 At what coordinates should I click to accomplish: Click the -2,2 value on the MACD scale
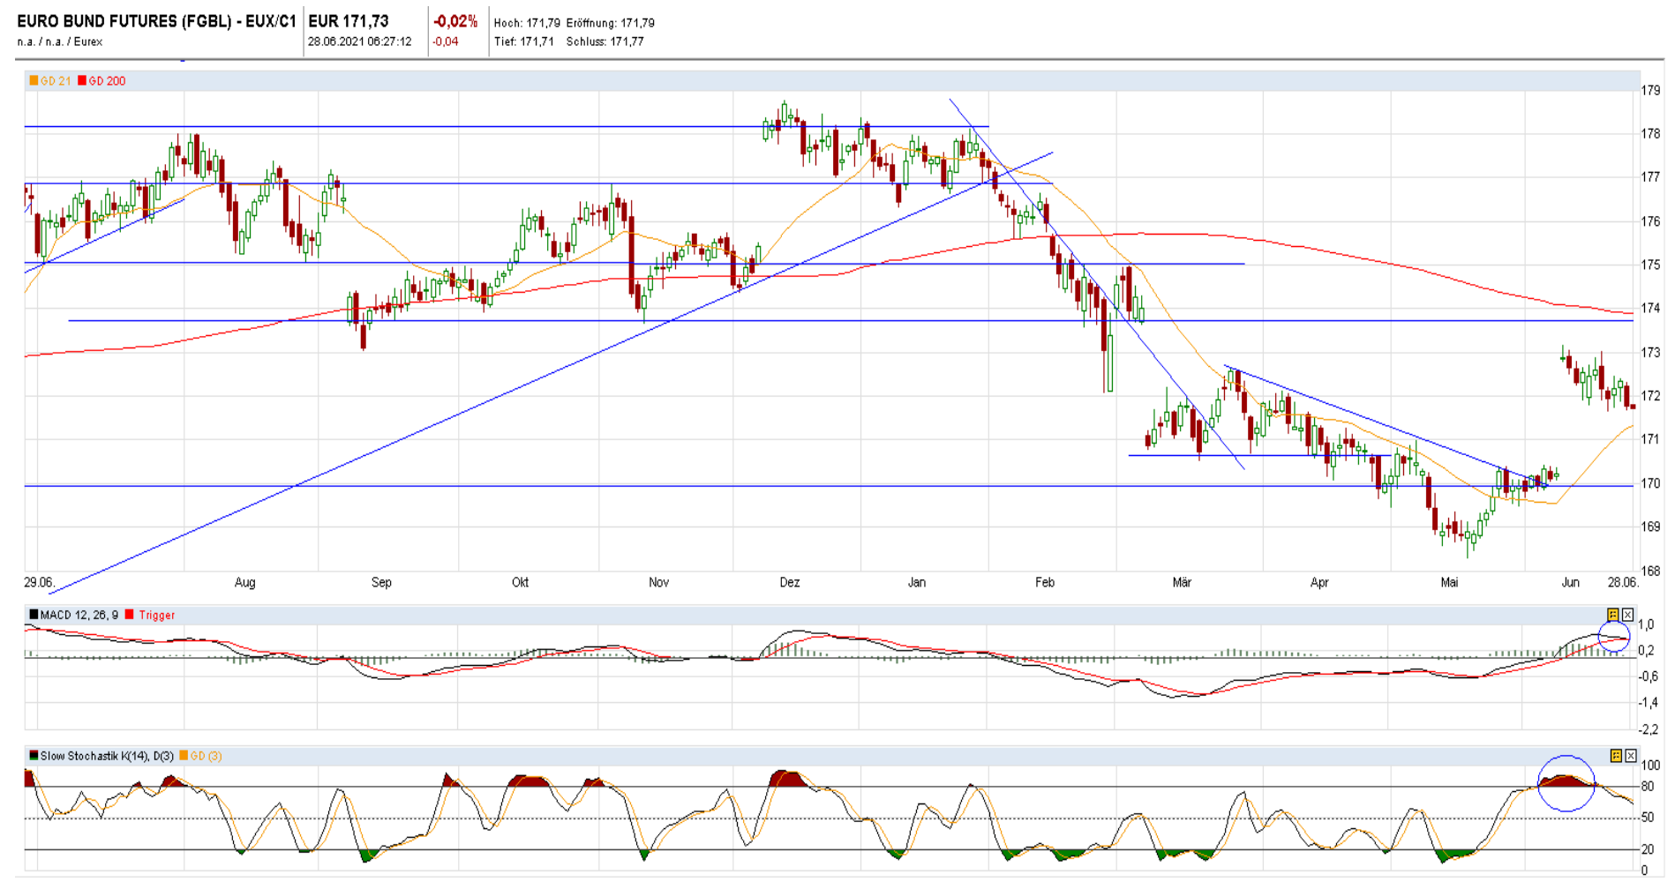point(1648,729)
